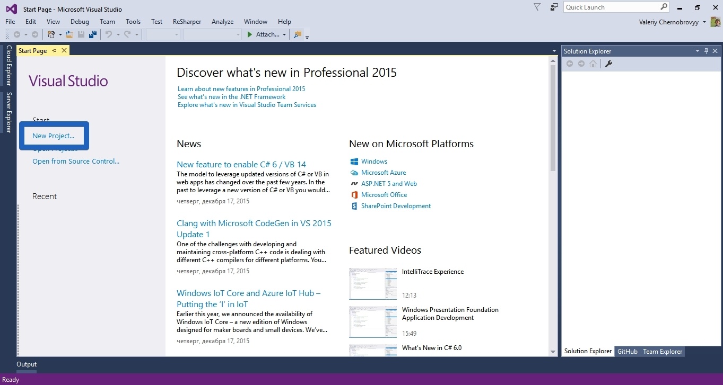Close the Start Page tab
723x385 pixels.
(64, 51)
